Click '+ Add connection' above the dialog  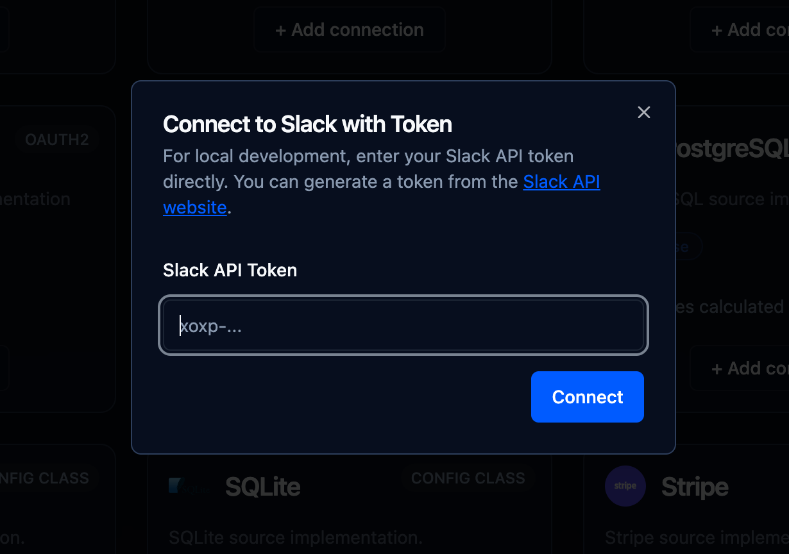click(x=349, y=29)
